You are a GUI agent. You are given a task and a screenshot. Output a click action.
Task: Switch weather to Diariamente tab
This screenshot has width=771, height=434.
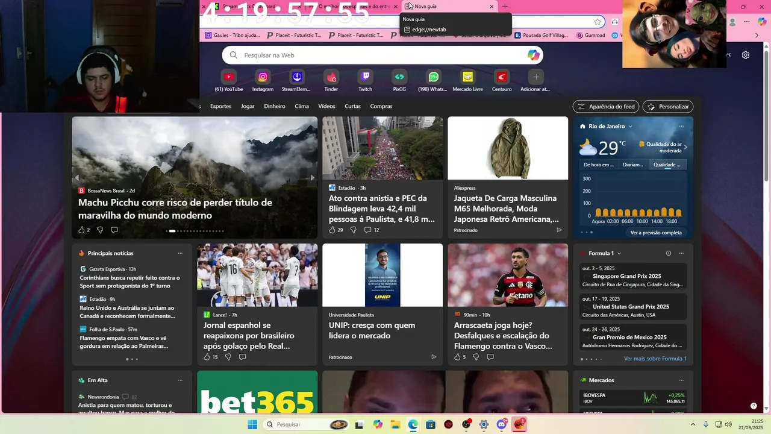(633, 165)
